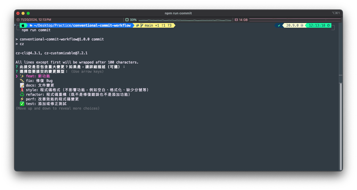Screen dimensions: 357x190
Task: Click the Apple logo prompt segment
Action: coord(23,25)
